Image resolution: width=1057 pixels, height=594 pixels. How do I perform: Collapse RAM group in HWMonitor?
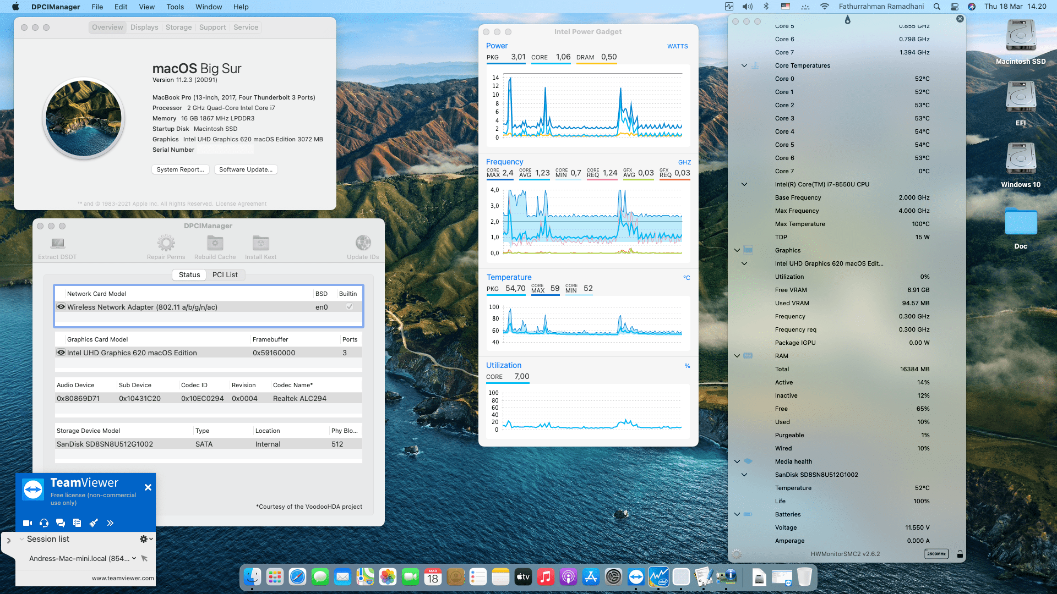(x=737, y=356)
